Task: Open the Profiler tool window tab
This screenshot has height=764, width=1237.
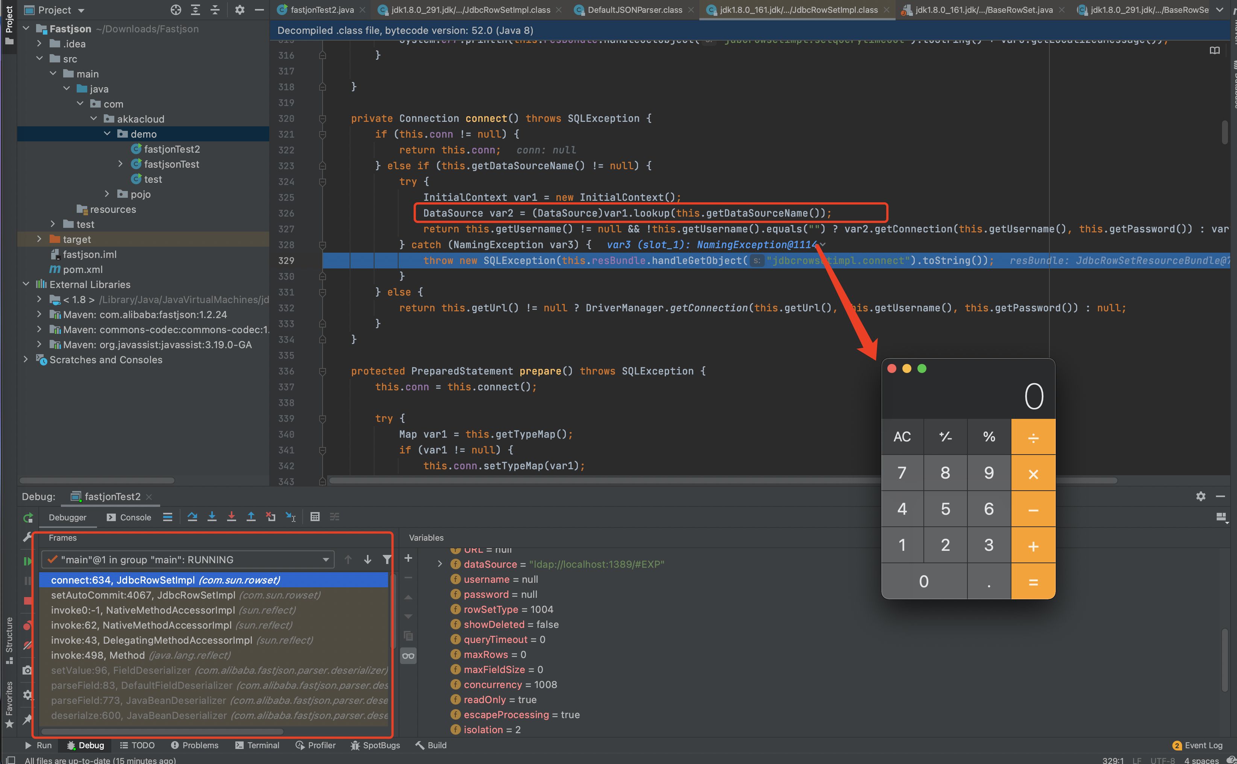Action: pos(316,745)
